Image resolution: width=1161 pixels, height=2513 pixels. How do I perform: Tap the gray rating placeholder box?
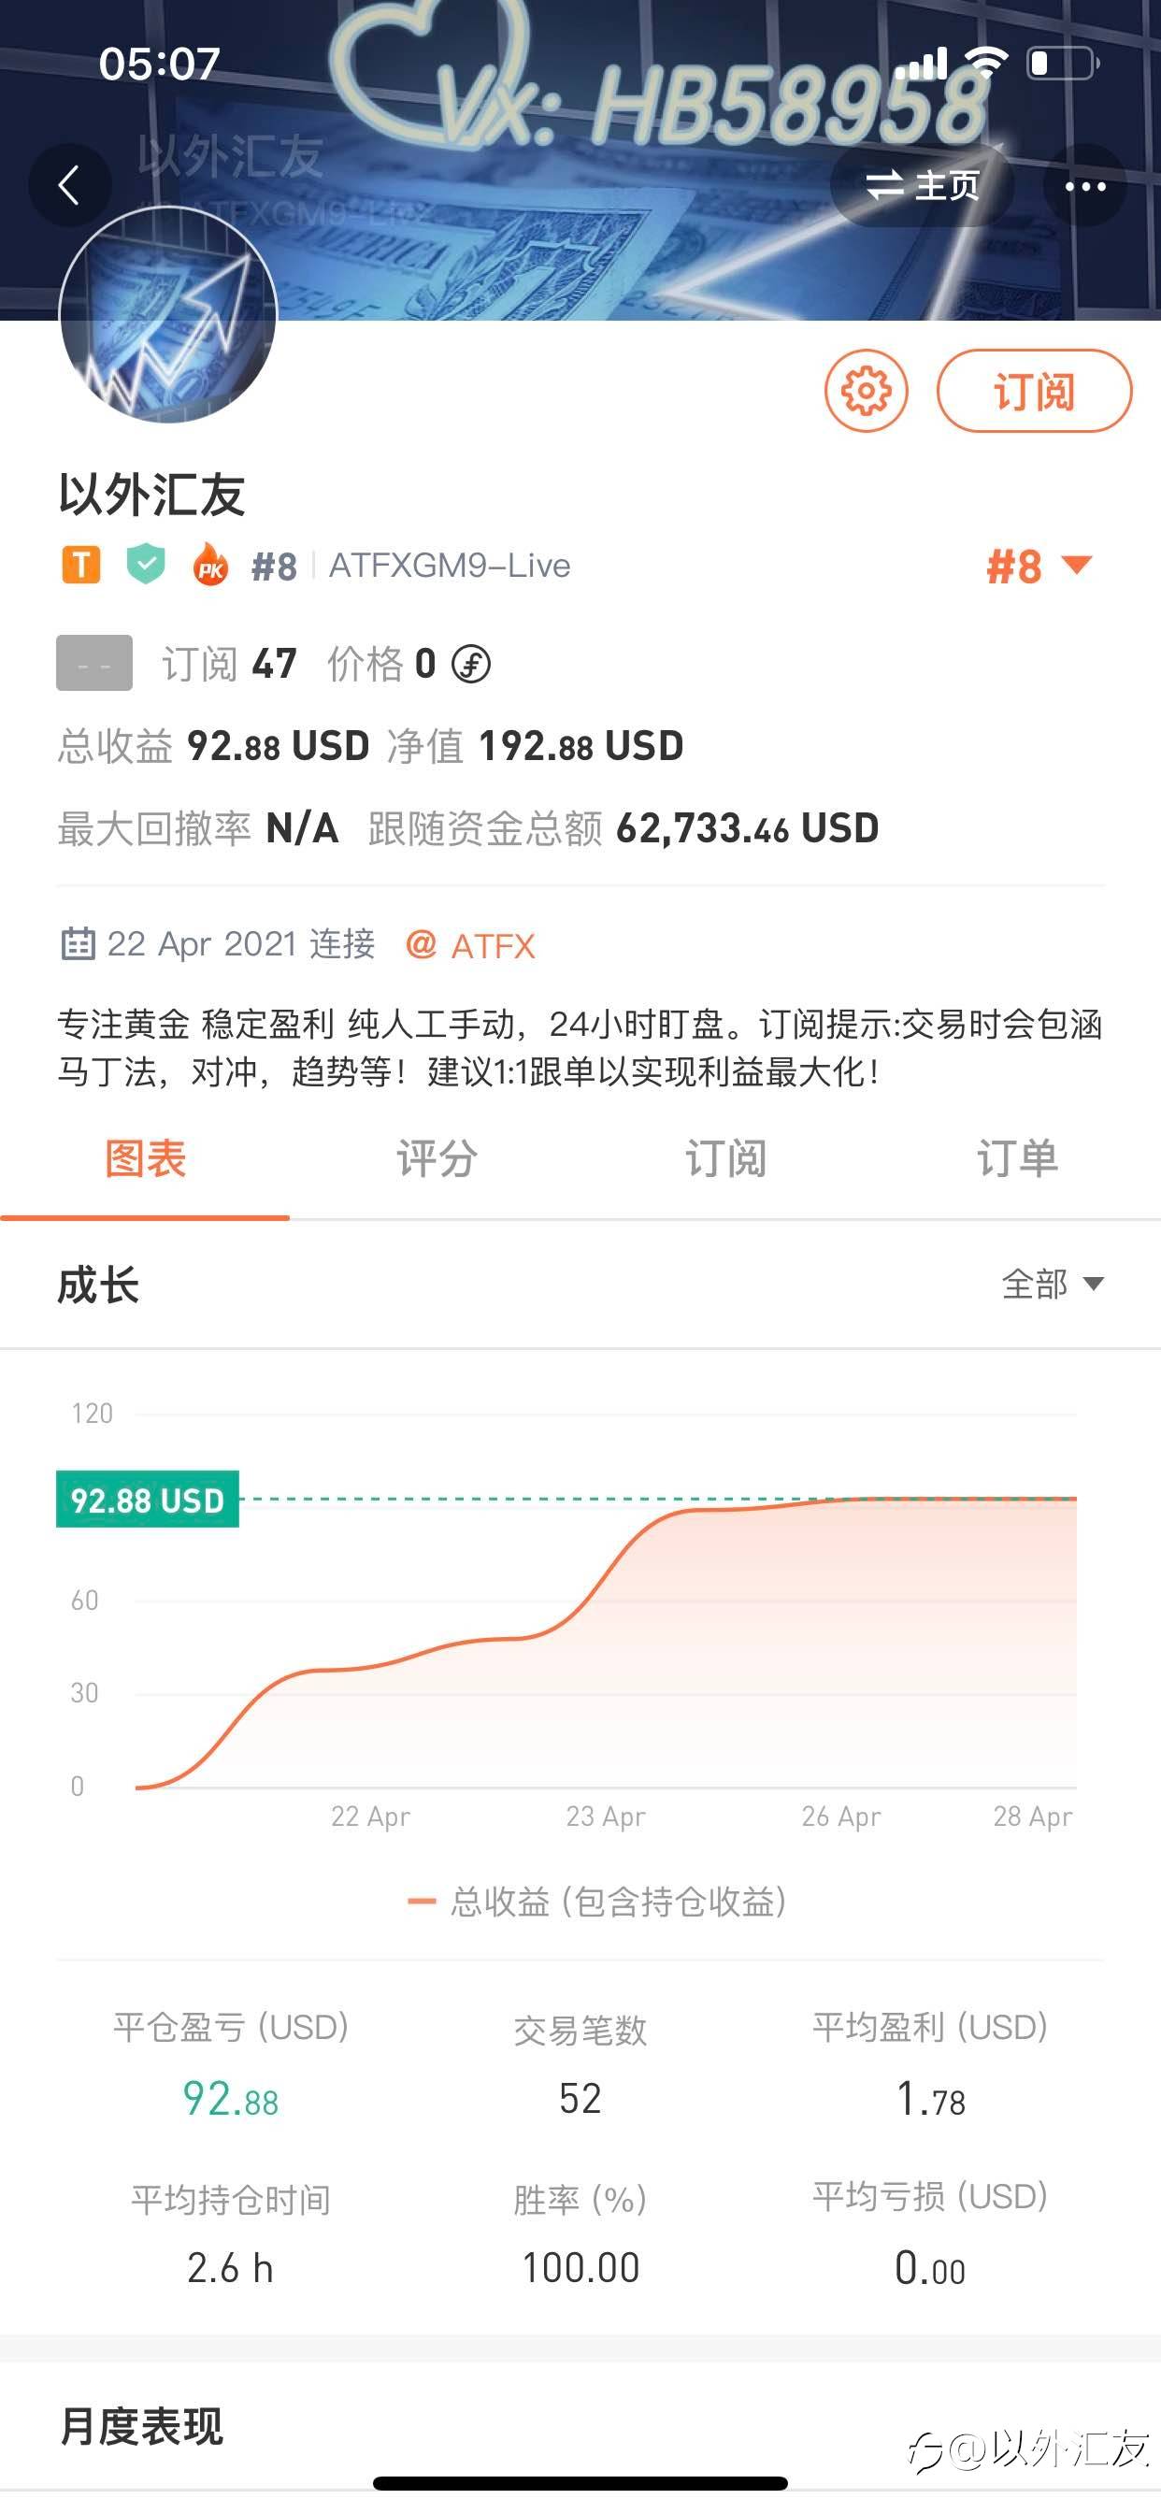93,664
